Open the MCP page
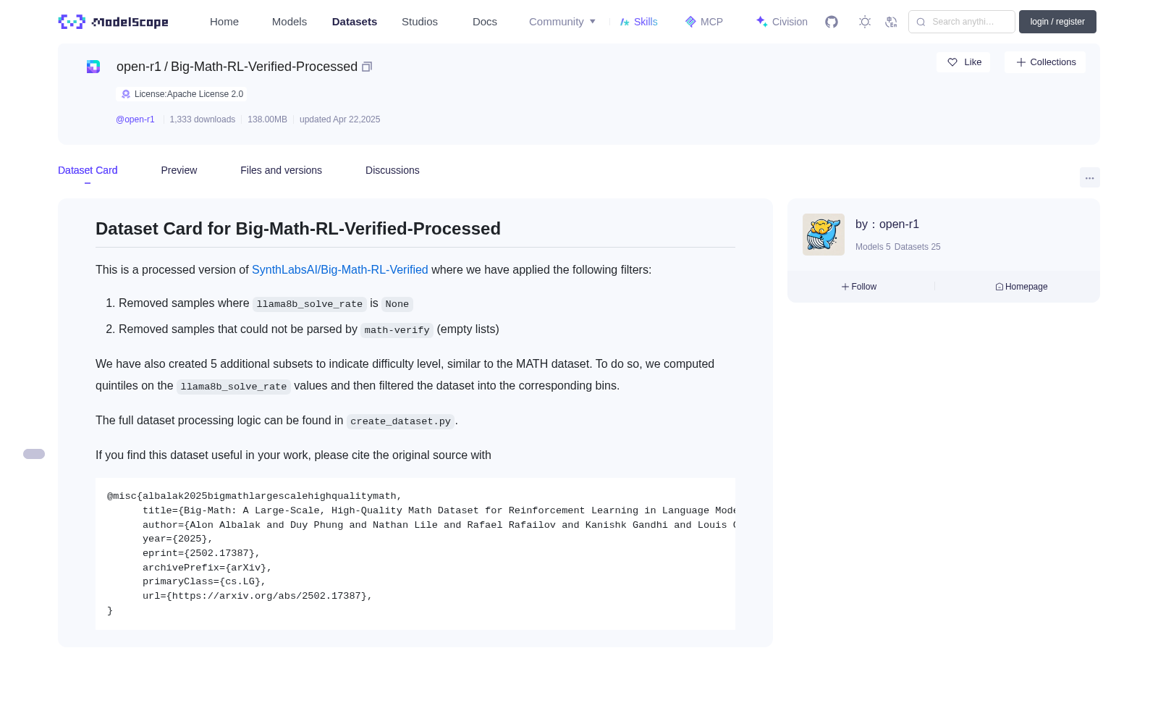 click(703, 22)
